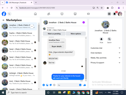Click the Windows taskbar search box
The image size is (126, 95).
click(x=26, y=93)
